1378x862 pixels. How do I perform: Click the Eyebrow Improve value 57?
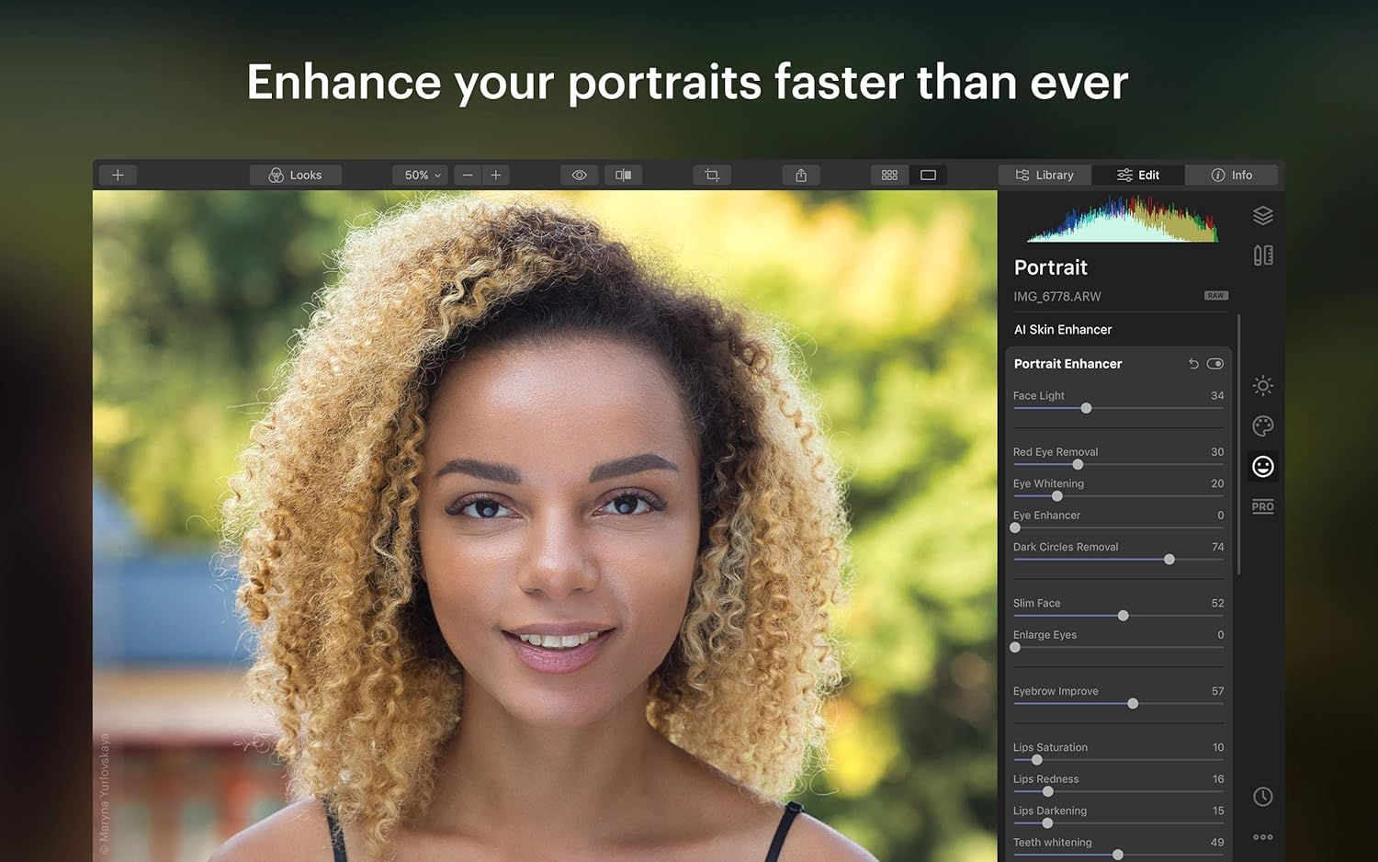click(1217, 691)
